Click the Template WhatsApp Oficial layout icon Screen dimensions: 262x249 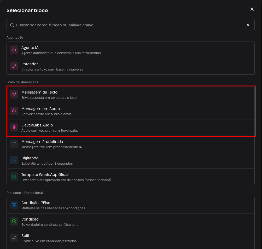(14, 177)
